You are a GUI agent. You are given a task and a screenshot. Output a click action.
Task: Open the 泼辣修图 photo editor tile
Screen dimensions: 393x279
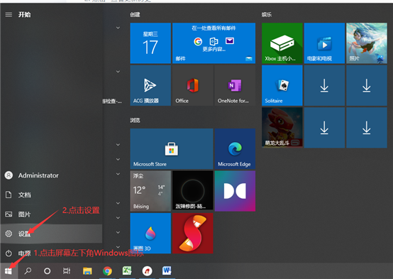click(x=192, y=191)
